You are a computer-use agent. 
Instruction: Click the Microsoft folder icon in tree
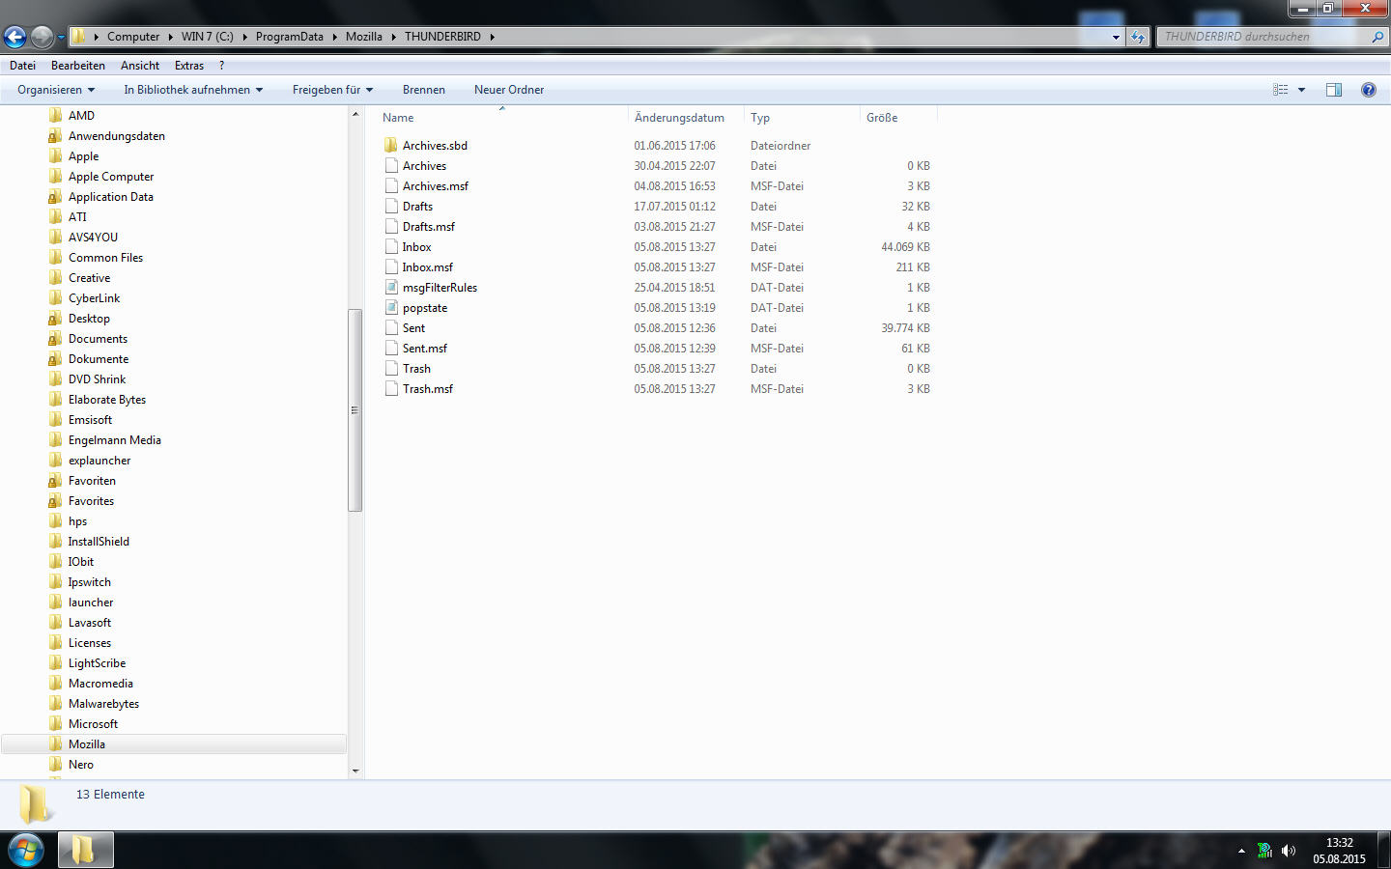click(x=55, y=724)
